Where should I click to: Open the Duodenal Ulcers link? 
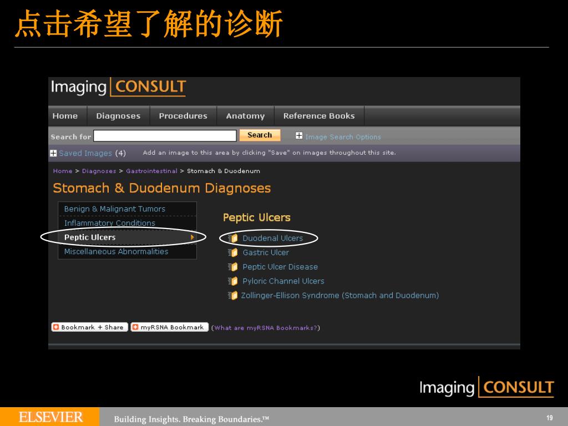pos(273,239)
